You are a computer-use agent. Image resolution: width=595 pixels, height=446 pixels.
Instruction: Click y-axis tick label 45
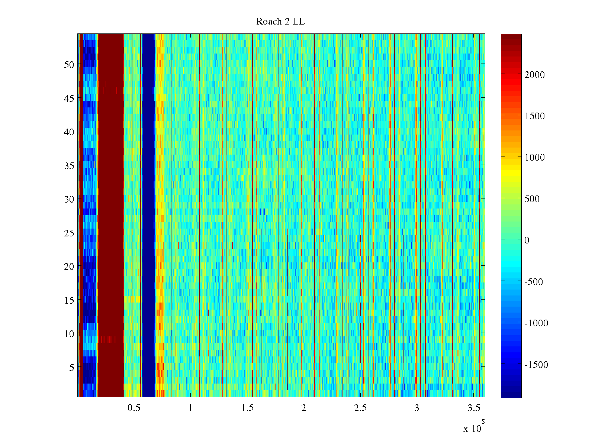69,98
